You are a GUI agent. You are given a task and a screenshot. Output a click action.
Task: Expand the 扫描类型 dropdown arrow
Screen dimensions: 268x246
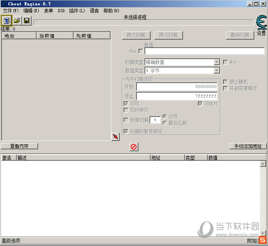pyautogui.click(x=217, y=62)
